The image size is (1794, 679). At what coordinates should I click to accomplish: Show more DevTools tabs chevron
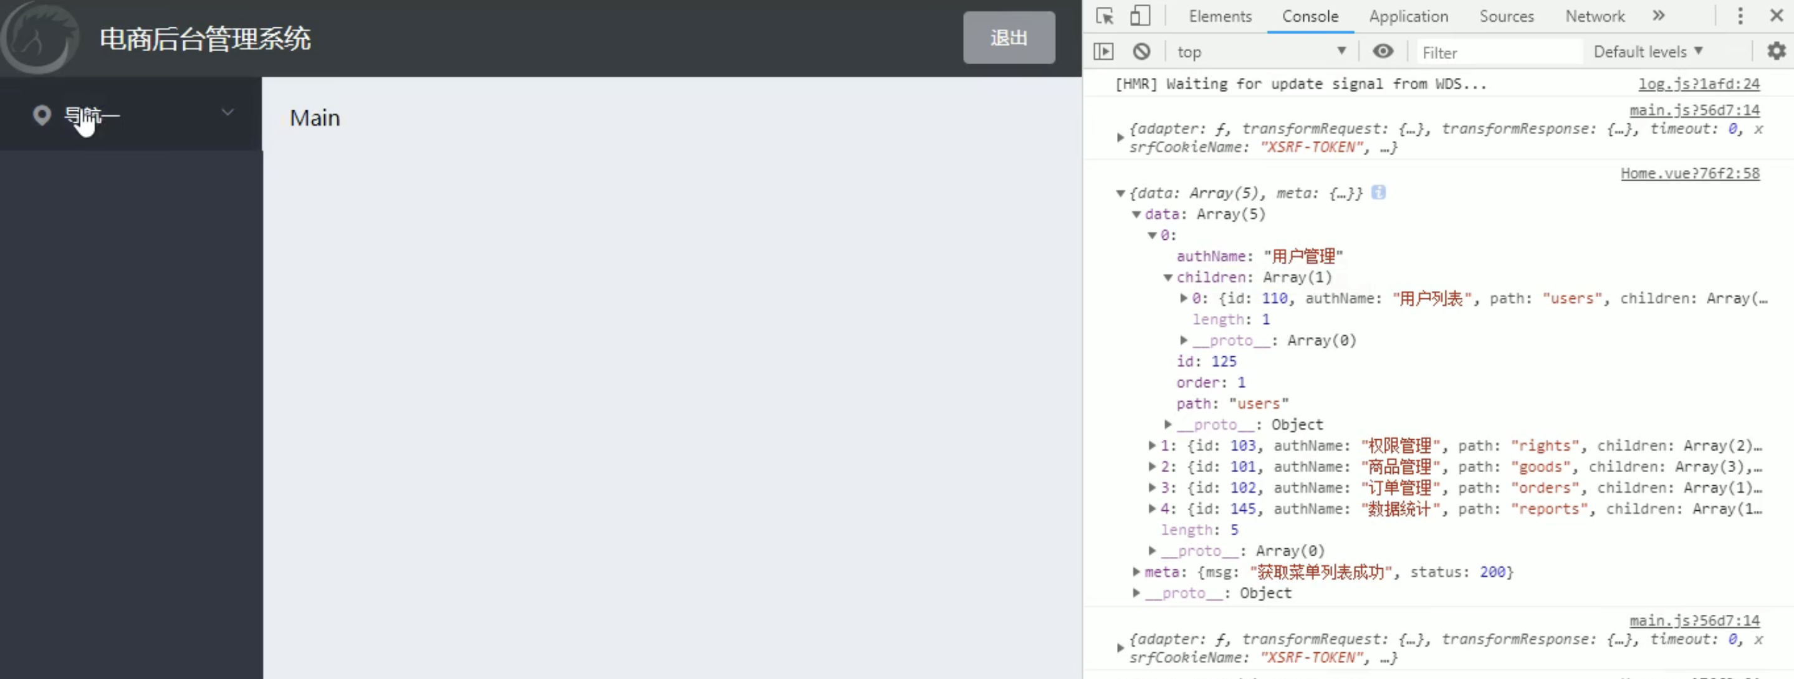(1659, 16)
